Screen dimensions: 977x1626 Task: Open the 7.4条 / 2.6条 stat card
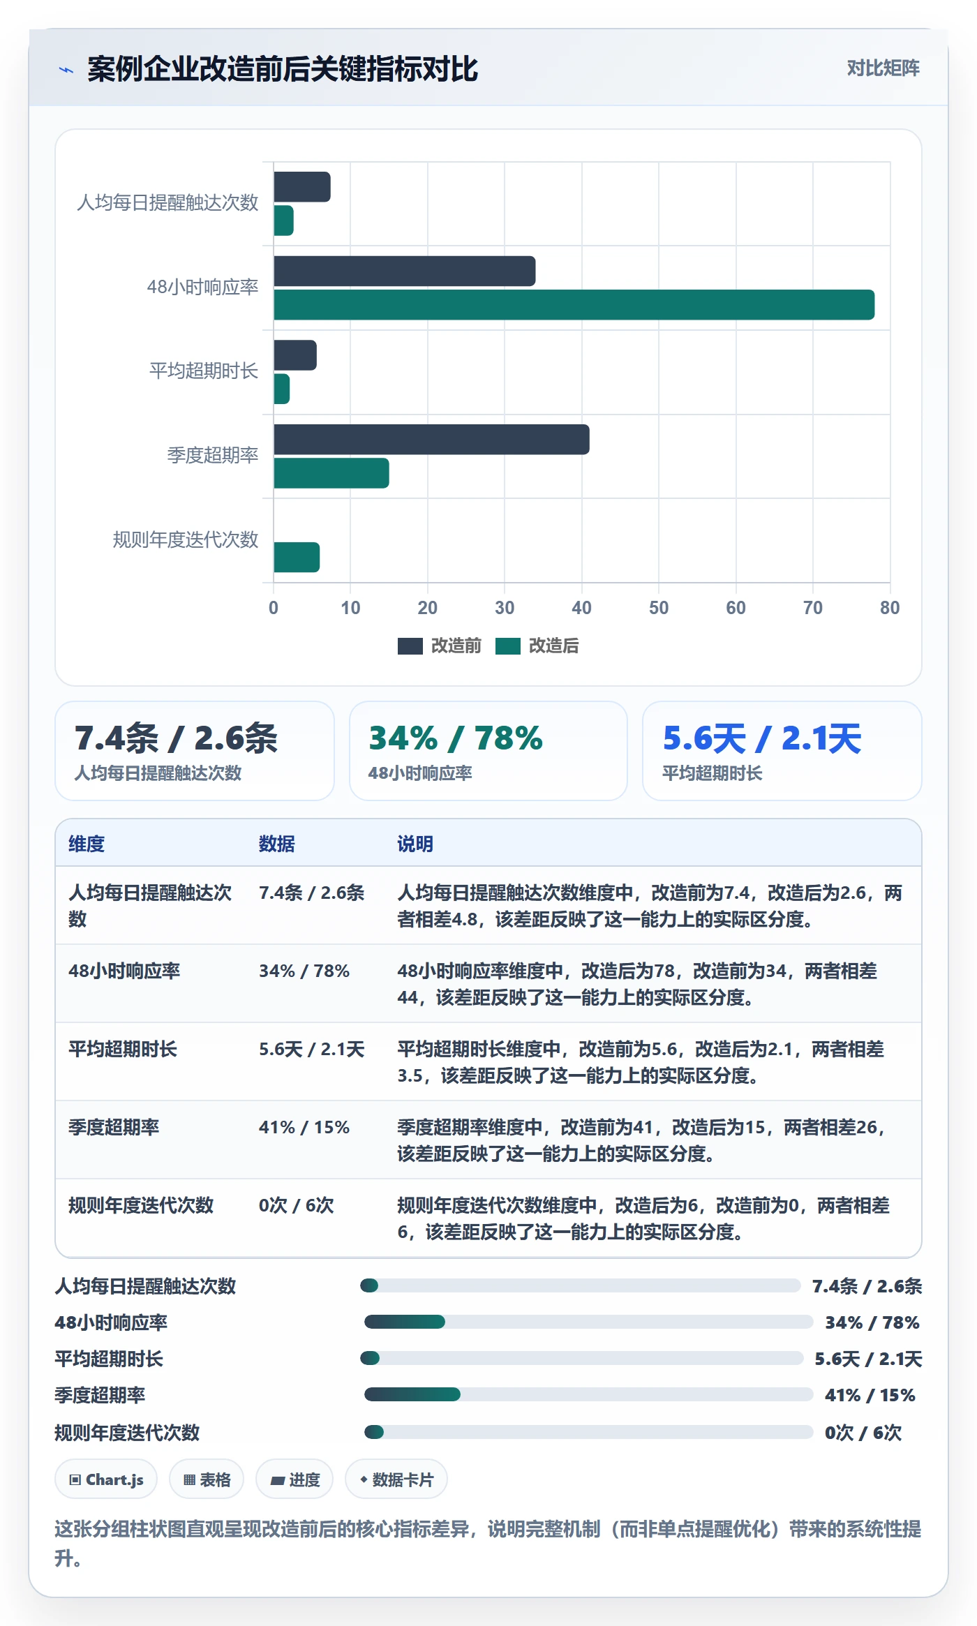coord(195,751)
